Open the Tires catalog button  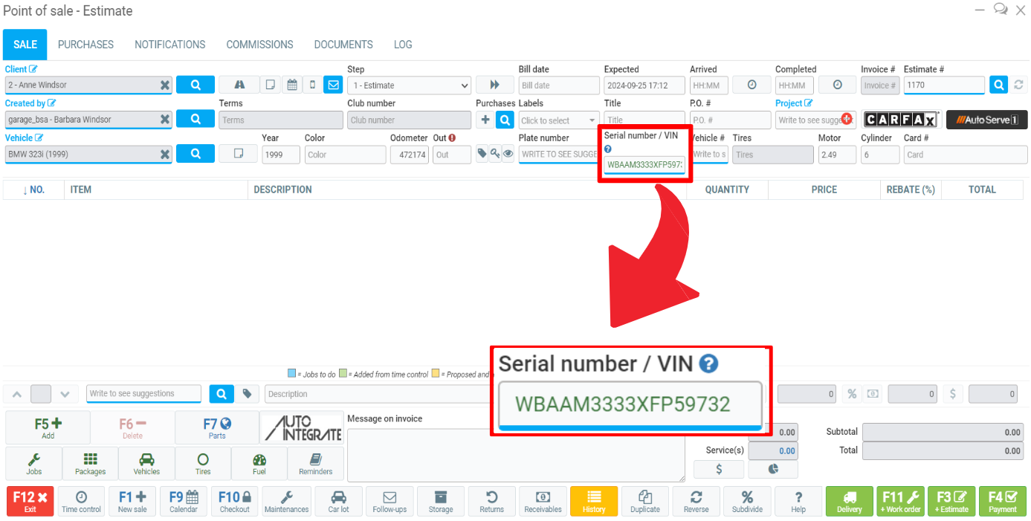pos(203,464)
